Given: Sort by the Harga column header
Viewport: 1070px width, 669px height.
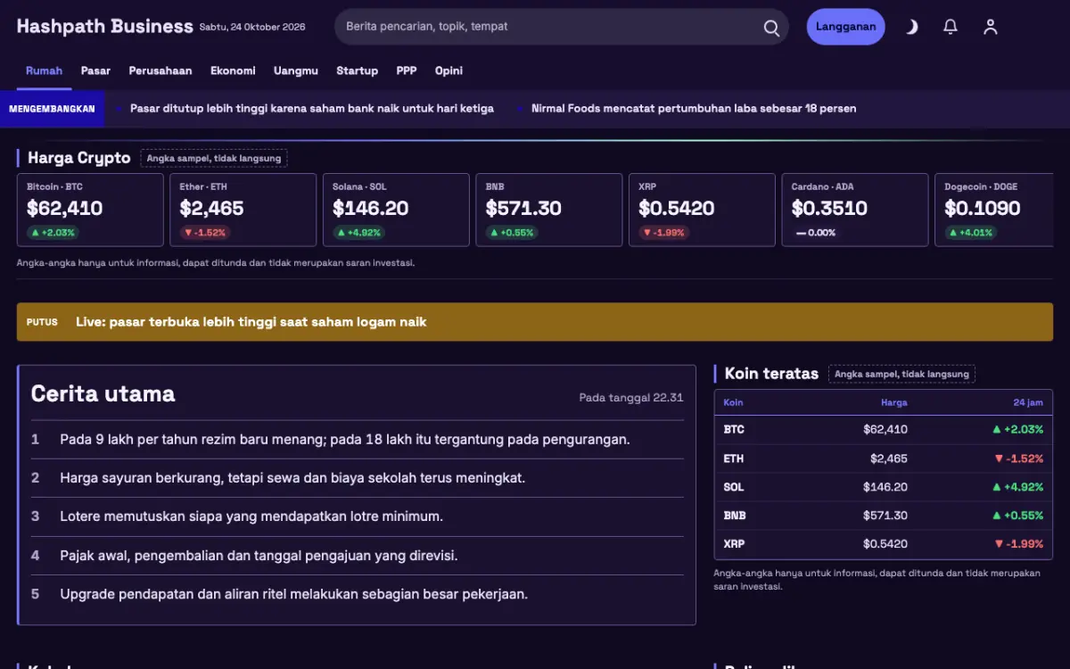Looking at the screenshot, I should (x=893, y=402).
